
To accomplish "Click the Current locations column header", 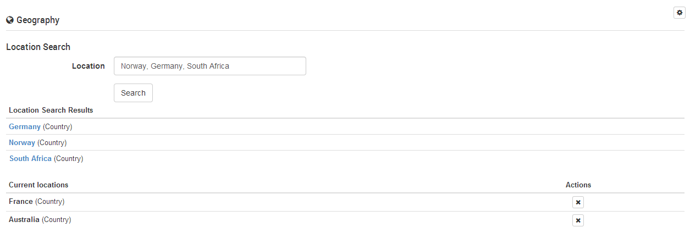I will tap(38, 185).
